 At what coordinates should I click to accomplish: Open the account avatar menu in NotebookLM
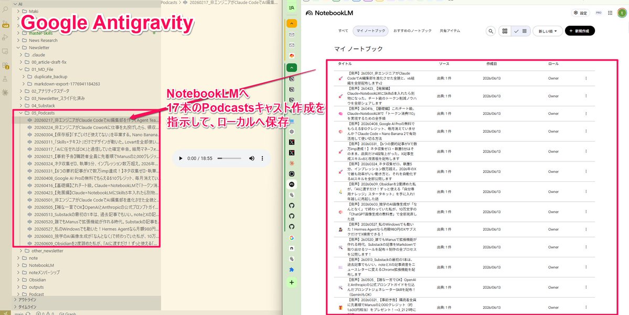point(621,13)
